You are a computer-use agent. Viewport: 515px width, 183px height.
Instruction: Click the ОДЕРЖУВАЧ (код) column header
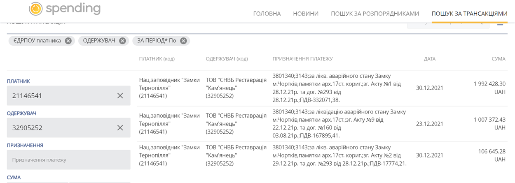227,59
